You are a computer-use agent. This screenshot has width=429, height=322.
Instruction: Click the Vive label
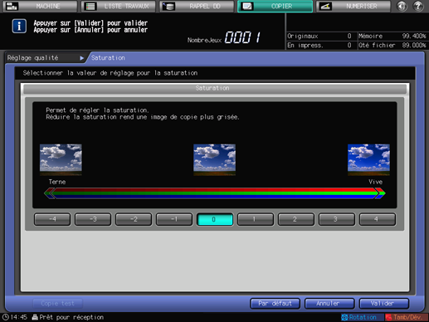point(375,182)
